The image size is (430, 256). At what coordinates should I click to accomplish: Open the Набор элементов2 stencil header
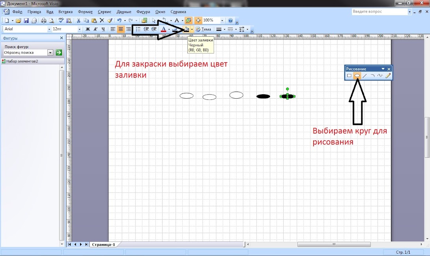[32, 61]
